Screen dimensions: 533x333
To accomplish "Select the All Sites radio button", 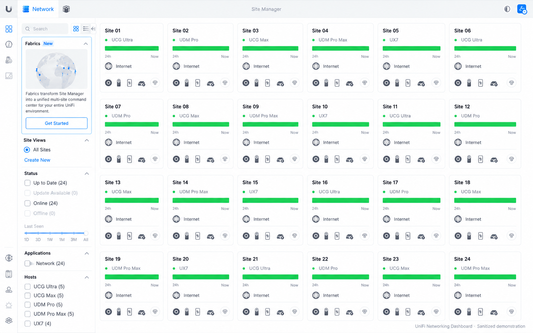I will tap(27, 150).
